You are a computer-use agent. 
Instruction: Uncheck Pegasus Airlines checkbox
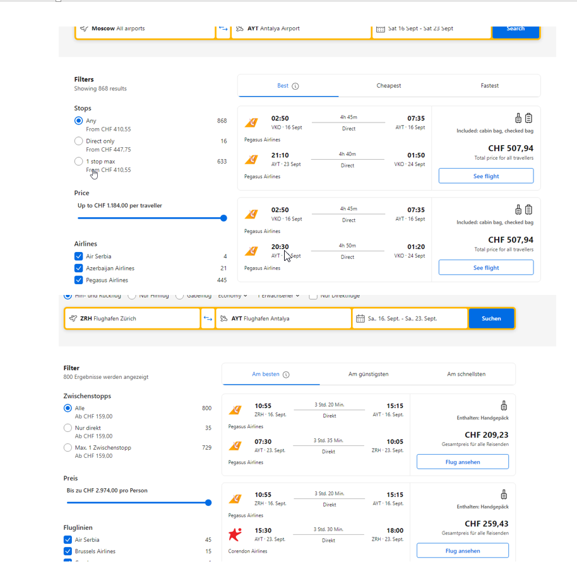point(78,280)
